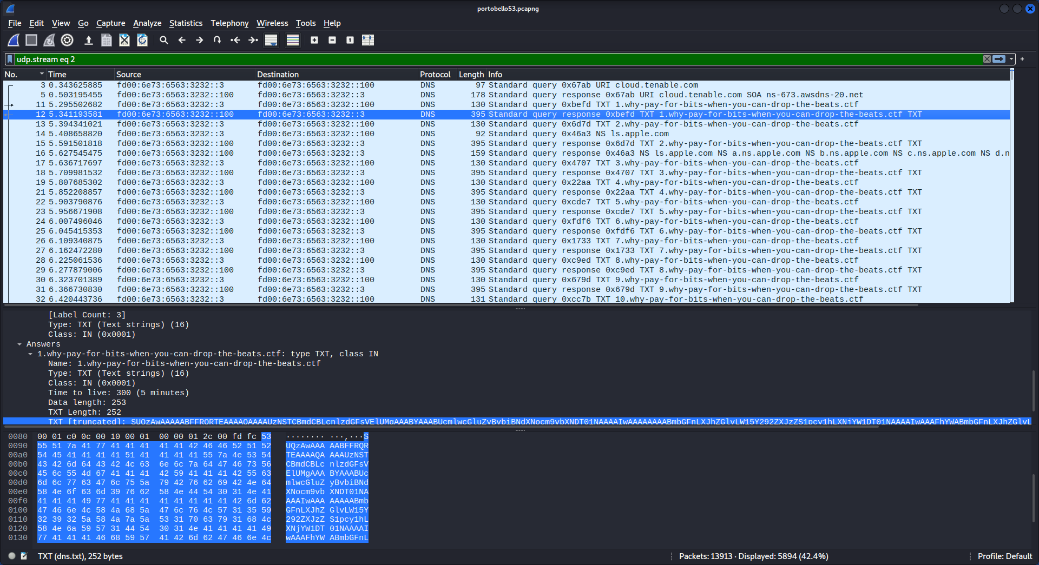Restart the current capture

click(x=49, y=40)
